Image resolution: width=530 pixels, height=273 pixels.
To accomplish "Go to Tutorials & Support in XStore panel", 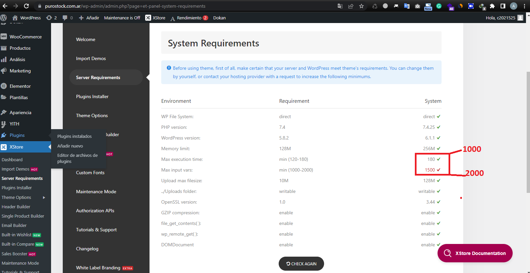I will click(96, 230).
